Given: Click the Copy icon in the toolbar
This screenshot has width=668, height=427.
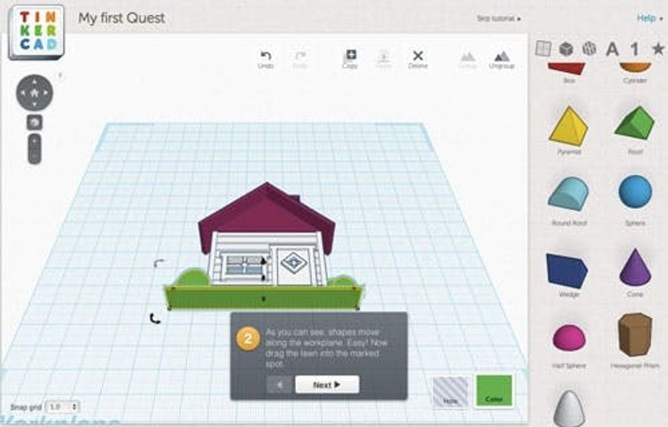Looking at the screenshot, I should click(350, 59).
